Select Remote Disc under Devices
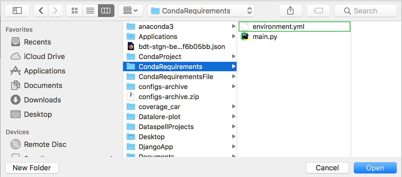402x177 pixels. point(45,144)
